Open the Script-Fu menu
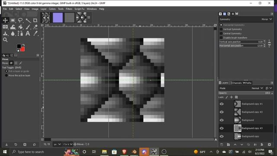Image resolution: width=277 pixels, height=156 pixels. click(x=79, y=9)
